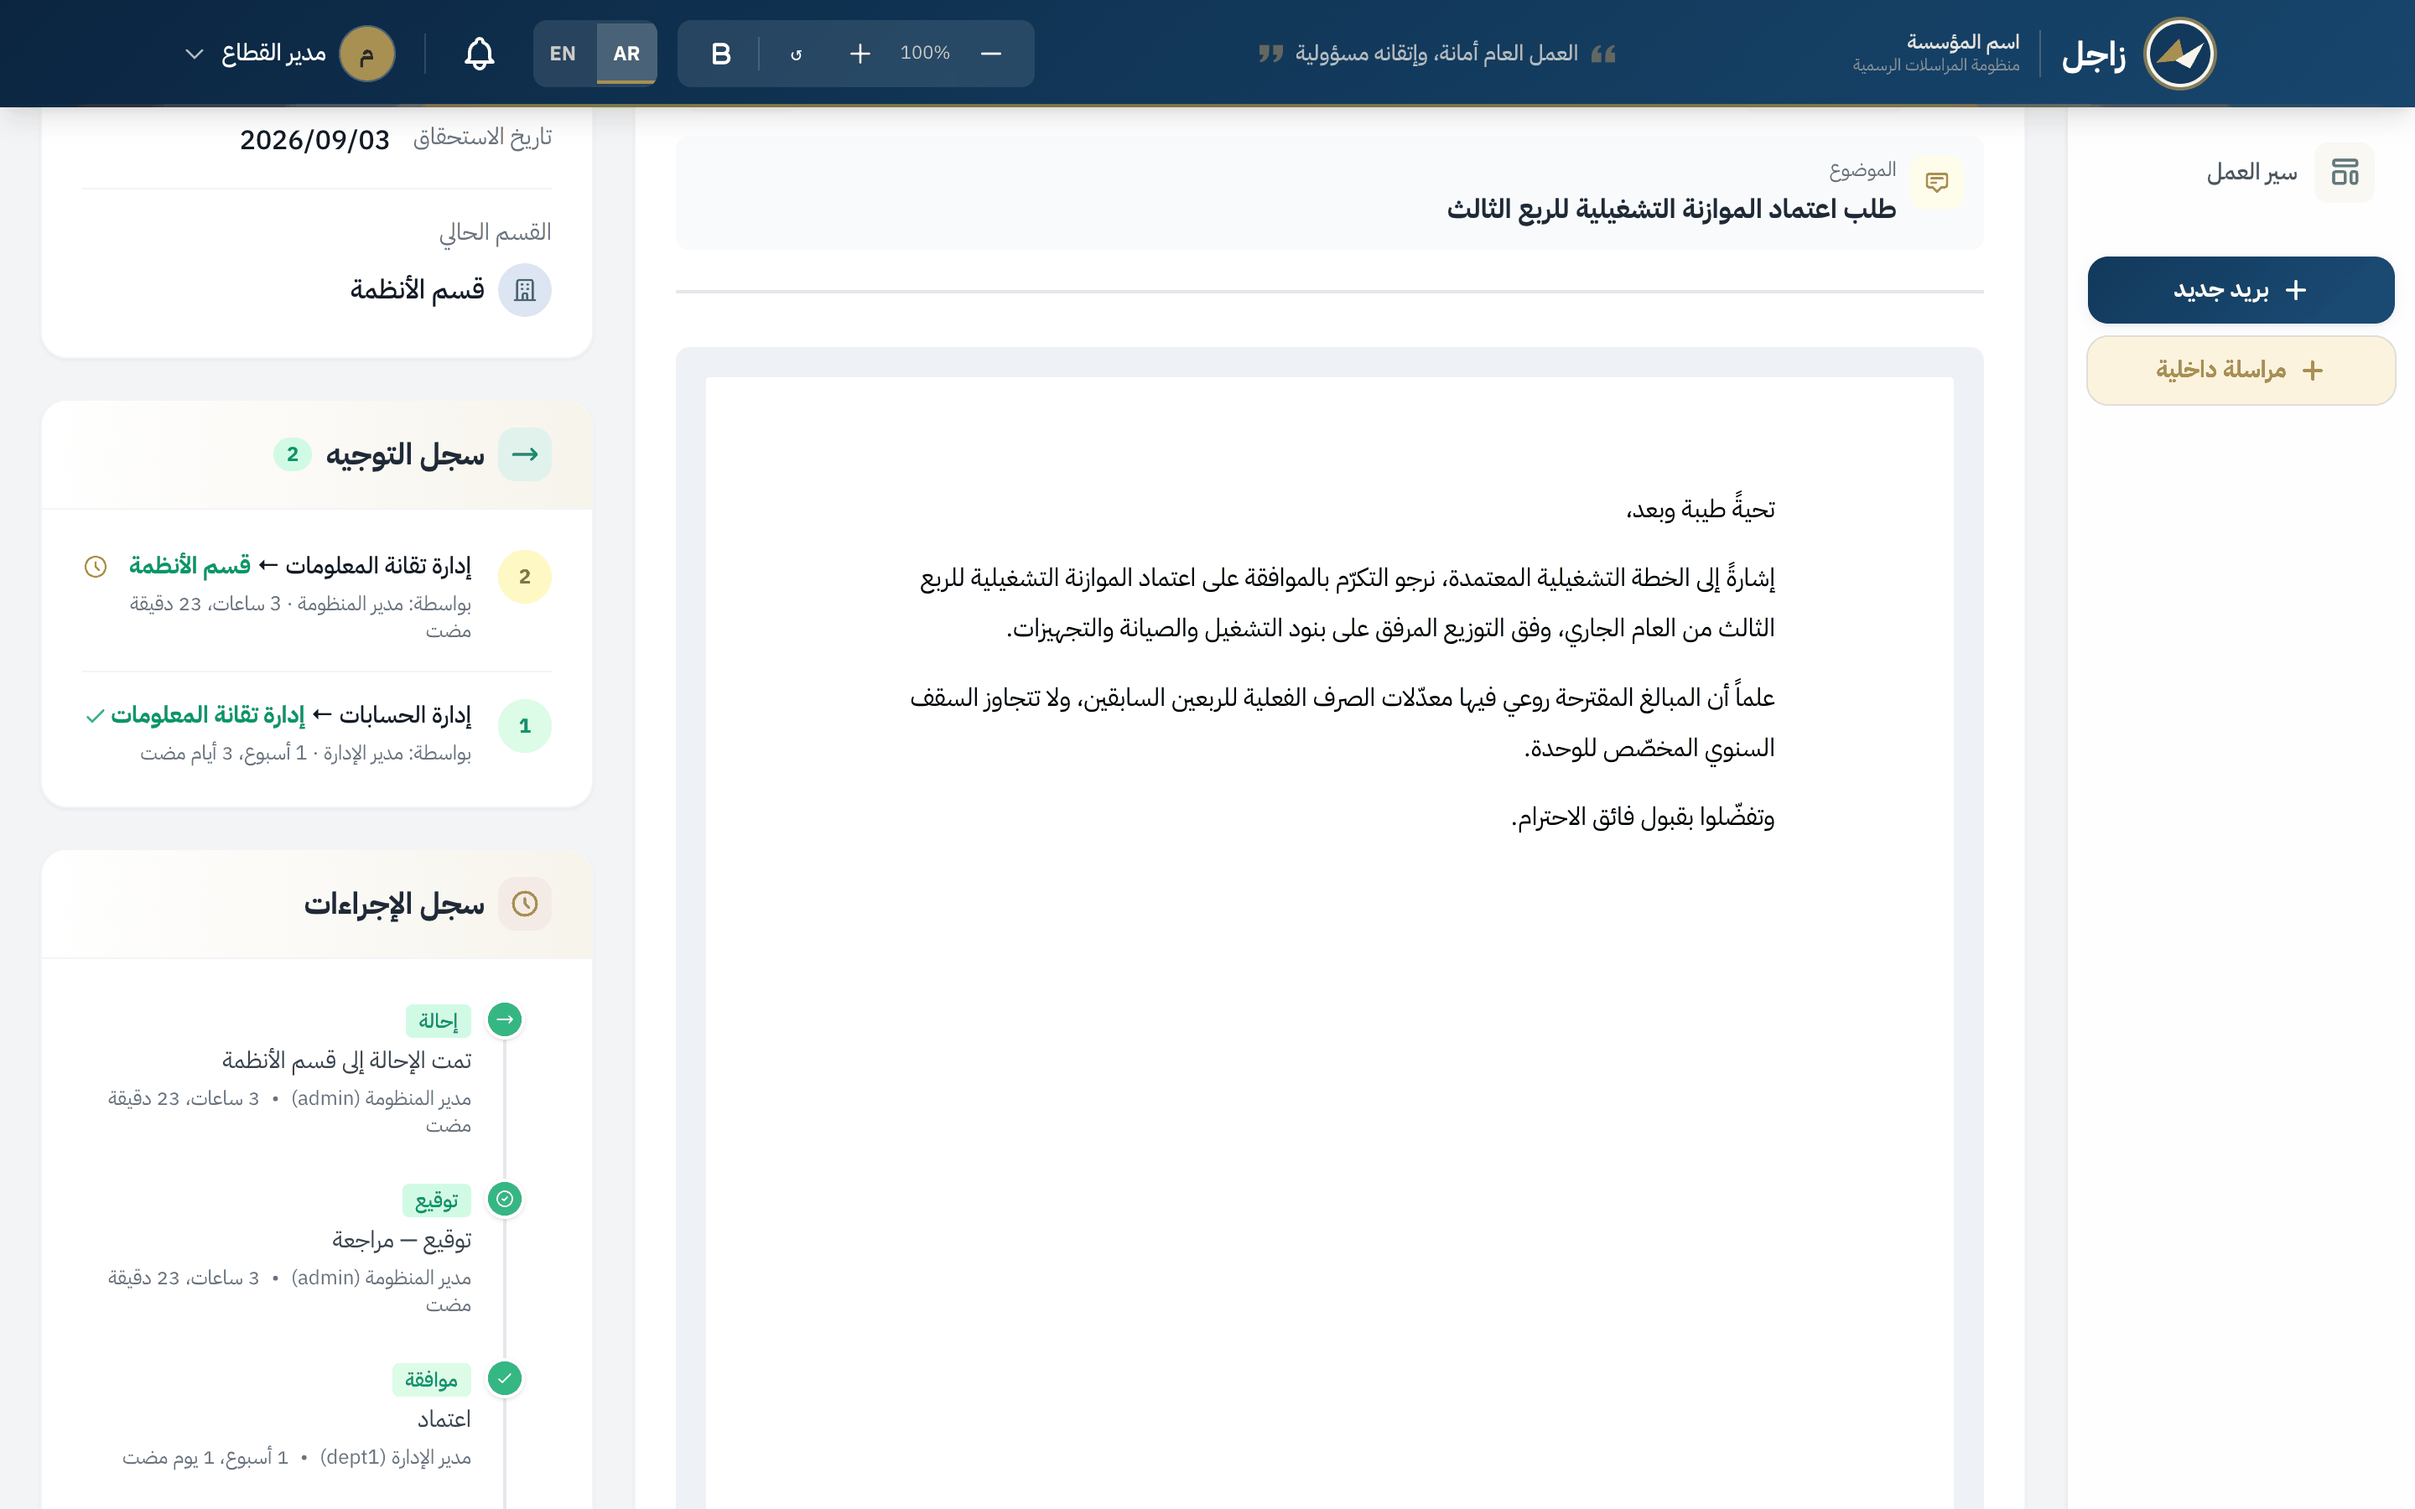
Task: Click the 100% zoom level value
Action: coord(925,53)
